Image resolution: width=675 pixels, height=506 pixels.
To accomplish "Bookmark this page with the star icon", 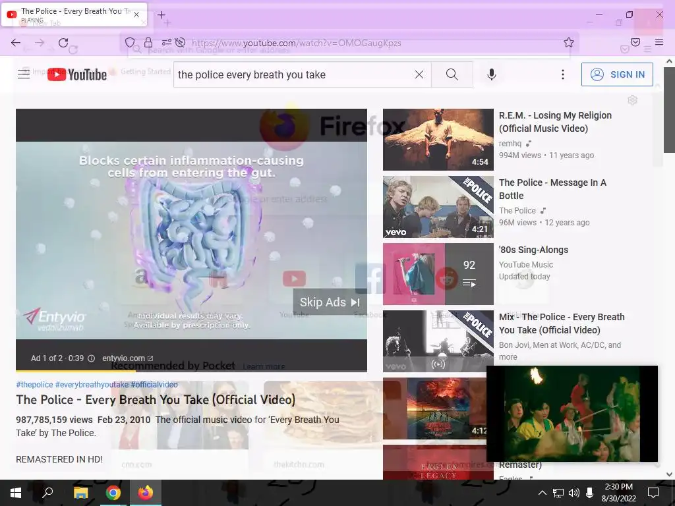I will click(569, 42).
